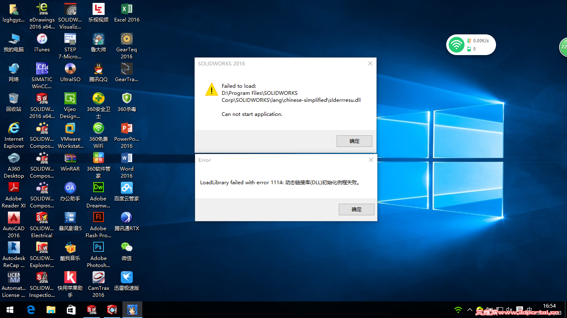The width and height of the screenshot is (567, 318).
Task: Select the 腾讯QQ penguin desktop icon
Action: (98, 72)
